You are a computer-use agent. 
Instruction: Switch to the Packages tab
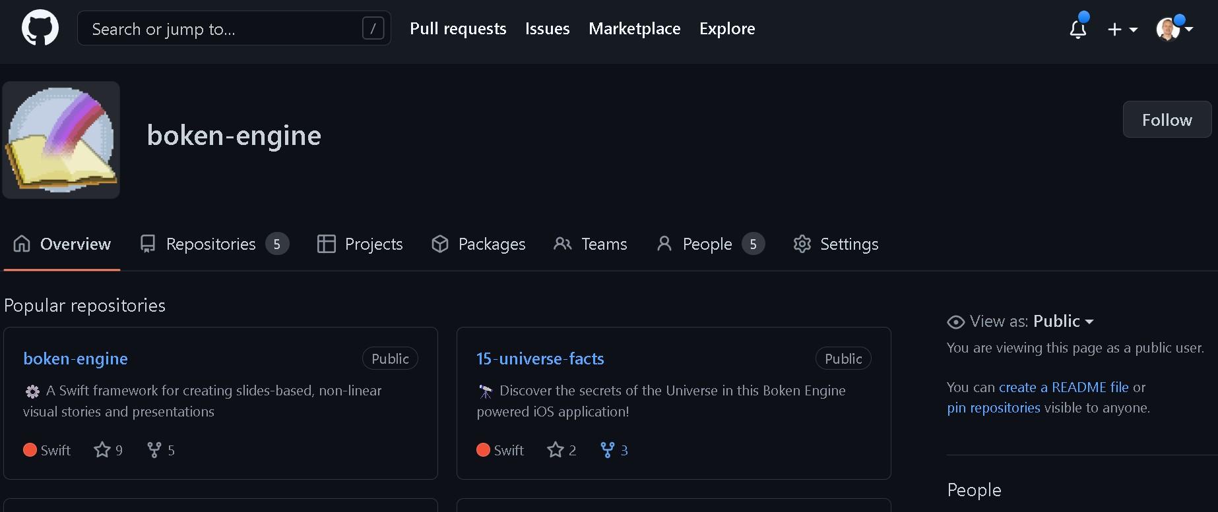[x=478, y=244]
